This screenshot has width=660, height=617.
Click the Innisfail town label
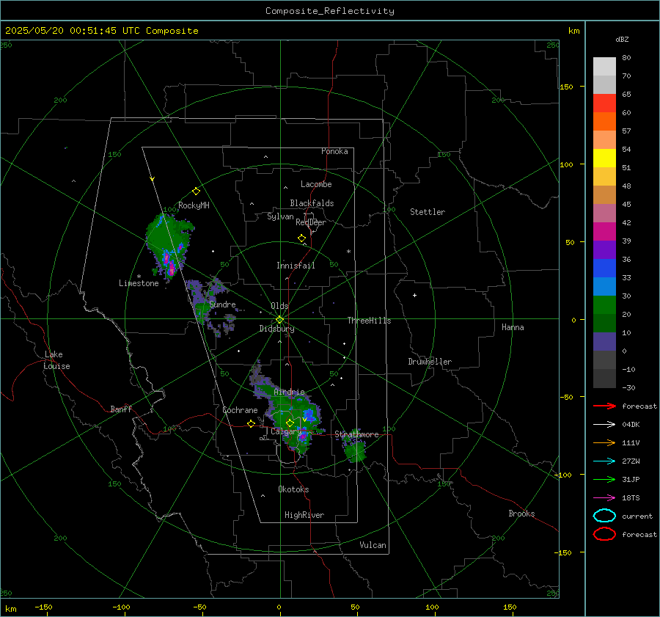296,266
